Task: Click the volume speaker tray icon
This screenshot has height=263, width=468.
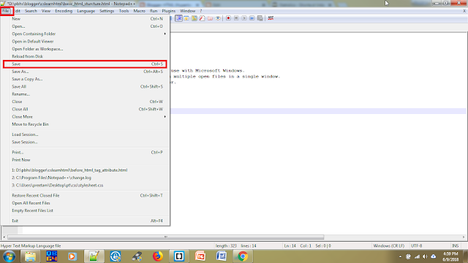Action: [x=425, y=256]
